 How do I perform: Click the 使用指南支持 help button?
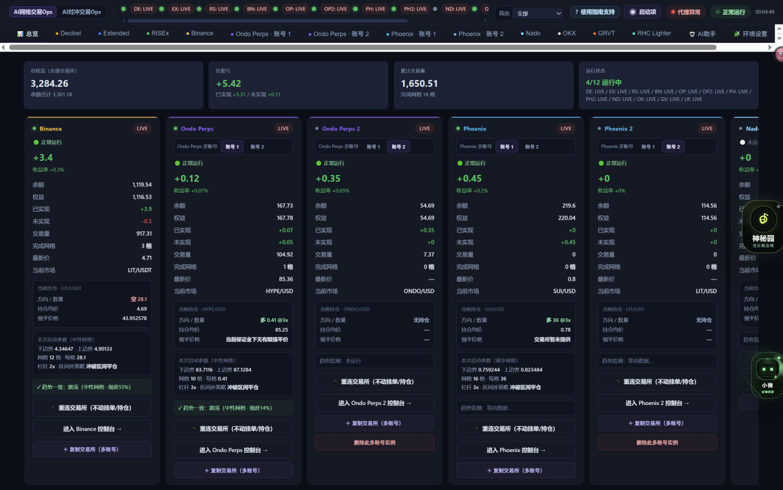tap(594, 12)
